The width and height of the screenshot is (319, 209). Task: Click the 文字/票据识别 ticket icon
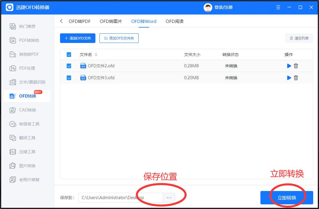[12, 82]
